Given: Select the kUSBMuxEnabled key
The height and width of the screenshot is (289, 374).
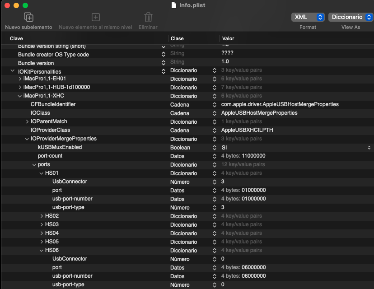Looking at the screenshot, I should [60, 147].
